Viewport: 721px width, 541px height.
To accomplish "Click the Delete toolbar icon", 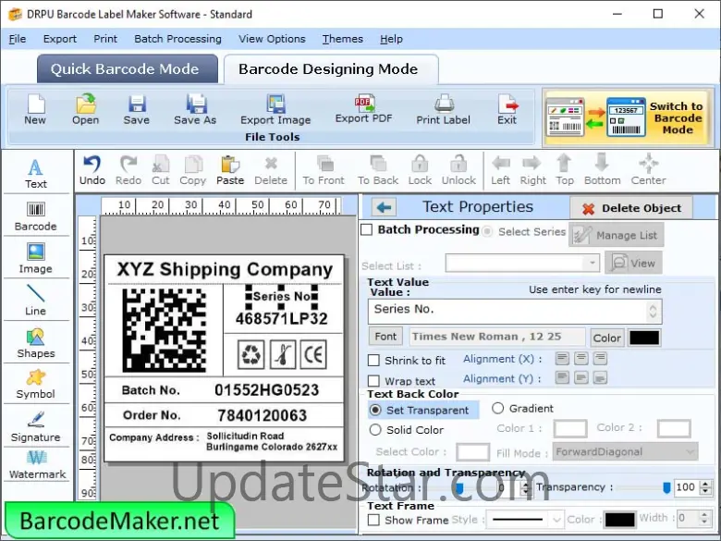I will coord(271,170).
